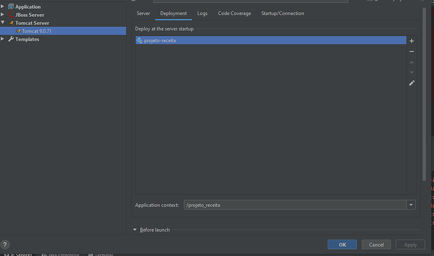Select the Tomcat Server tree item
Screen dimensions: 434x256
point(32,23)
